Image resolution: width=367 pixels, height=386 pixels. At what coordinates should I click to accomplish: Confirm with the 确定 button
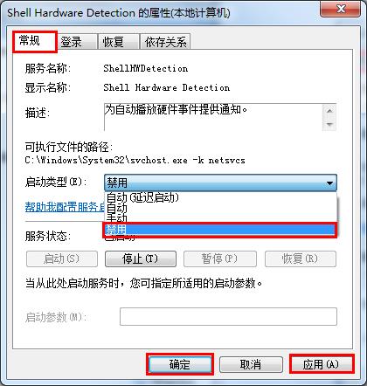[180, 364]
